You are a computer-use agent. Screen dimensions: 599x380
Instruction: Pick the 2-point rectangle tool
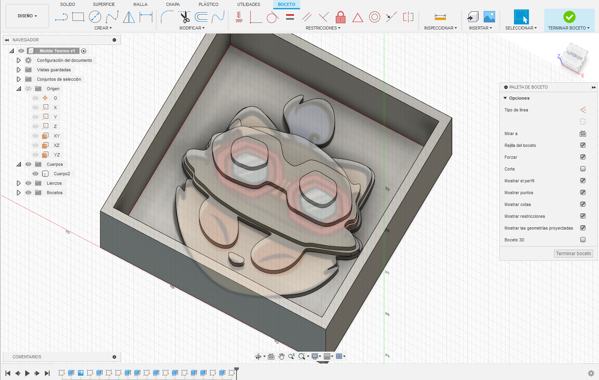click(78, 17)
